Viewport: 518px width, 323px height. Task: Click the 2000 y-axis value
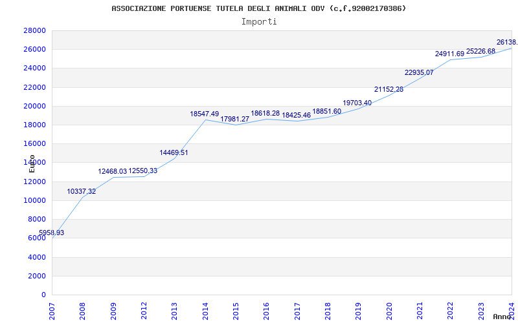coord(36,276)
